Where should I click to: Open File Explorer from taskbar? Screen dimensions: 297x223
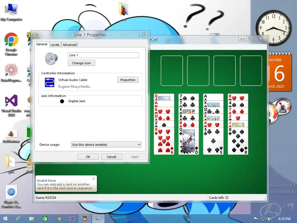(31, 219)
